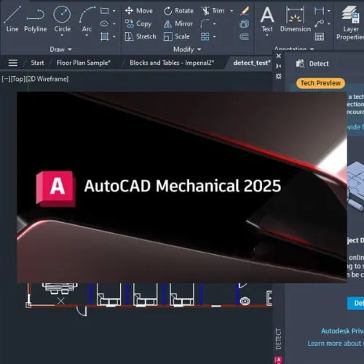Click the Explode icon

click(245, 24)
